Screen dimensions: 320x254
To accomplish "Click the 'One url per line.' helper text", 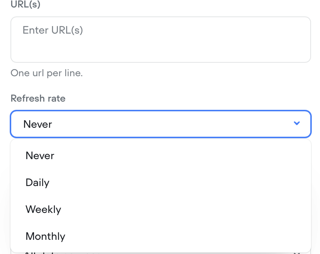I will 47,73.
